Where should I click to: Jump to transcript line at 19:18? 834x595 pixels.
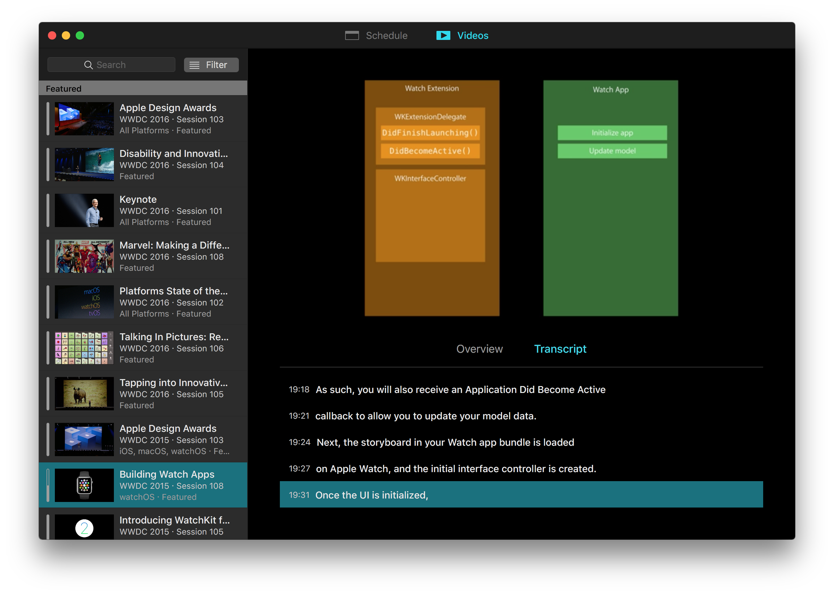point(460,389)
